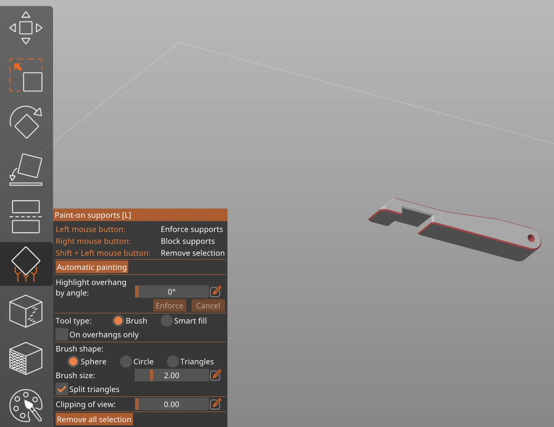
Task: Select the Circle brush shape
Action: pyautogui.click(x=126, y=362)
